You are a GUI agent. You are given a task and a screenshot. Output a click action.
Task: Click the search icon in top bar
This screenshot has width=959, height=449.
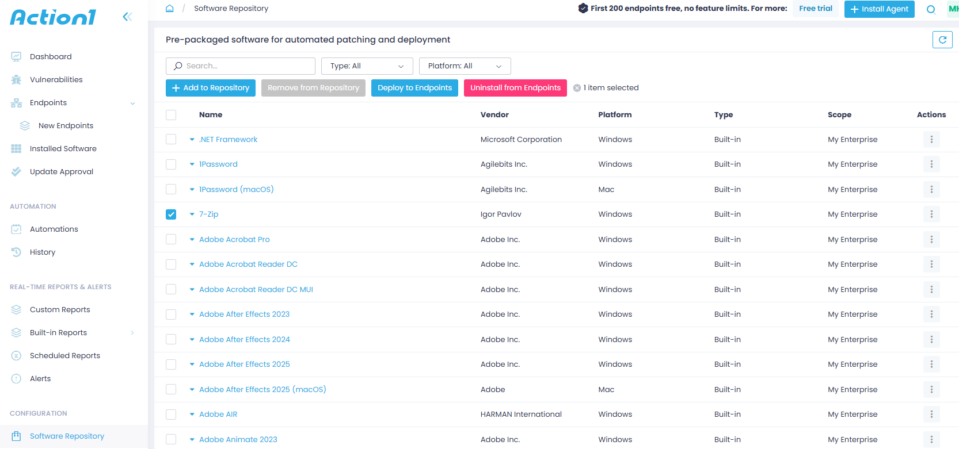click(931, 9)
